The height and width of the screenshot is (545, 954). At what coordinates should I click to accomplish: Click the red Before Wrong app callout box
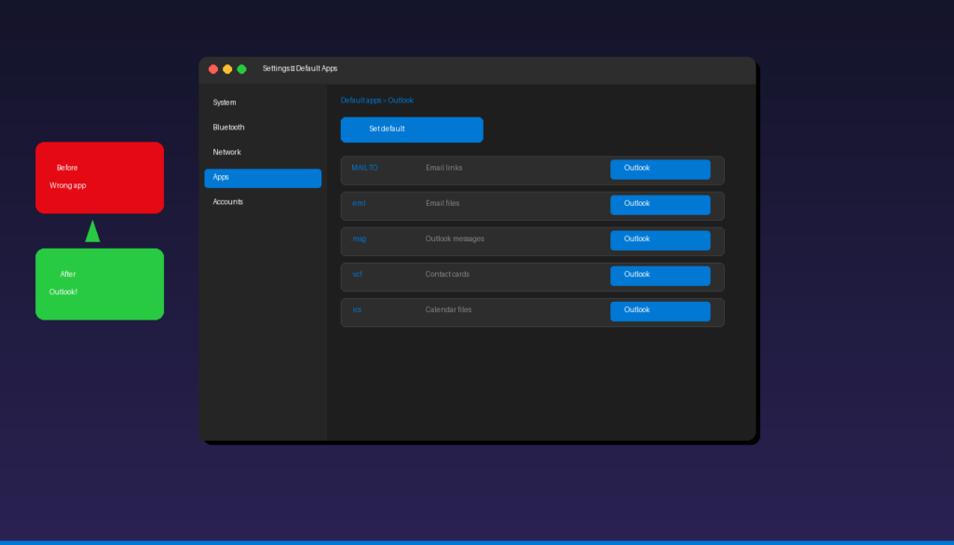click(x=99, y=177)
